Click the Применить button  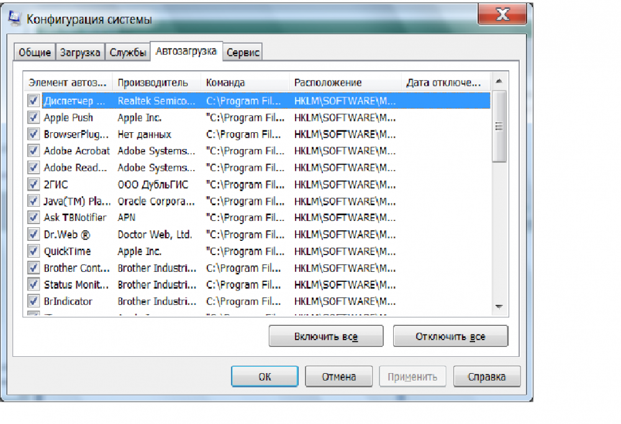tap(412, 376)
